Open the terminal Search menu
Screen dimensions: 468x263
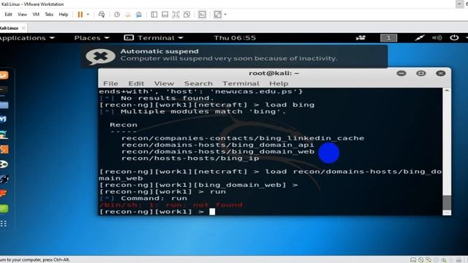tap(198, 83)
